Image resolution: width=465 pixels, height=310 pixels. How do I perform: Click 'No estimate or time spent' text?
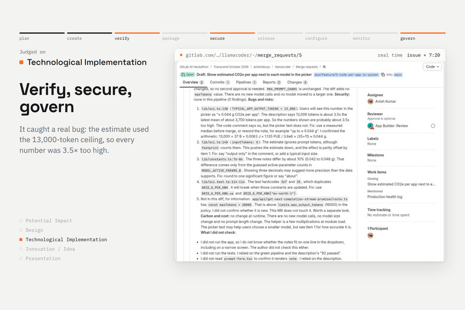click(388, 215)
